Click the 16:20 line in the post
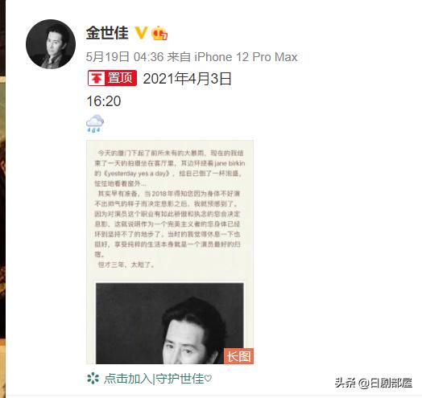The height and width of the screenshot is (398, 422). 104,101
